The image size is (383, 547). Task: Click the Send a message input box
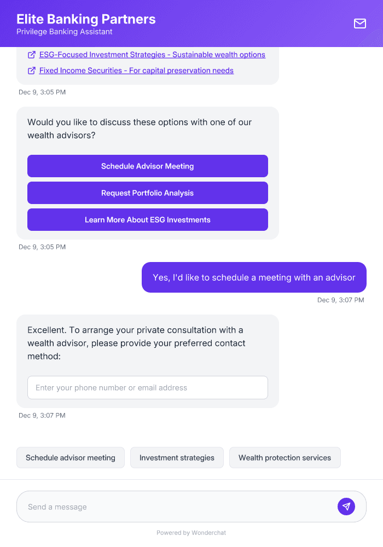164,506
